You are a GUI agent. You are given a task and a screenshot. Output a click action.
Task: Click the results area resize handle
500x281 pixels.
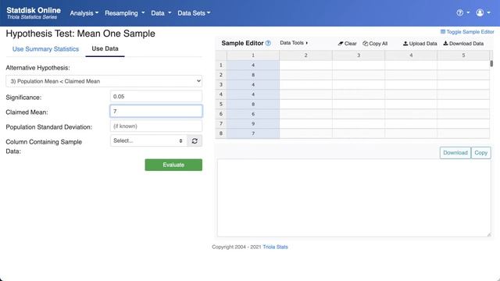pos(489,234)
